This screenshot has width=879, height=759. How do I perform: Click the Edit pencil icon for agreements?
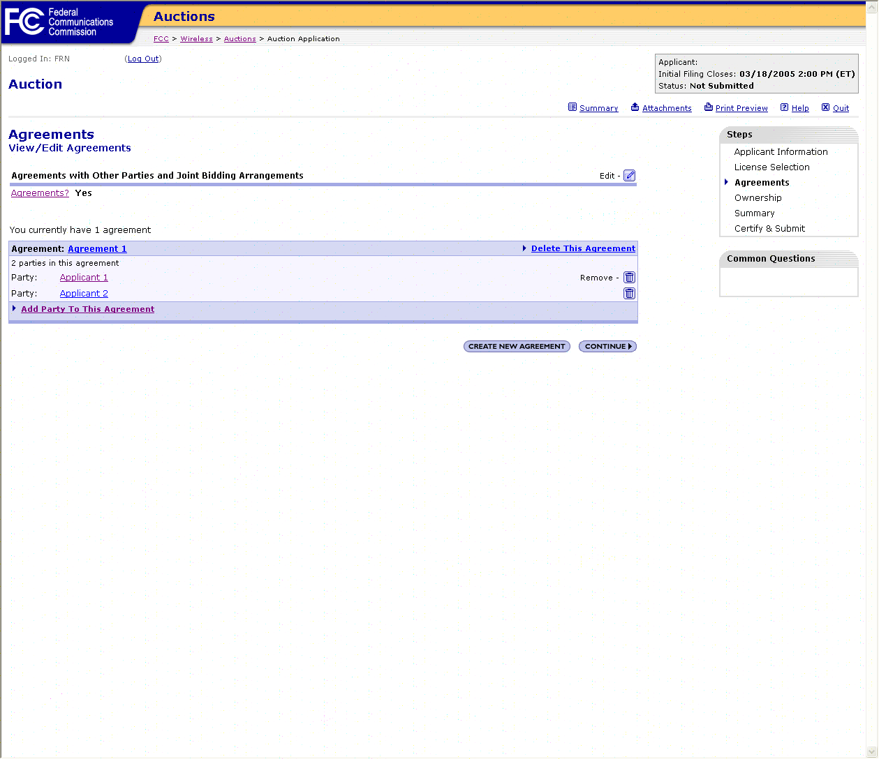(629, 176)
